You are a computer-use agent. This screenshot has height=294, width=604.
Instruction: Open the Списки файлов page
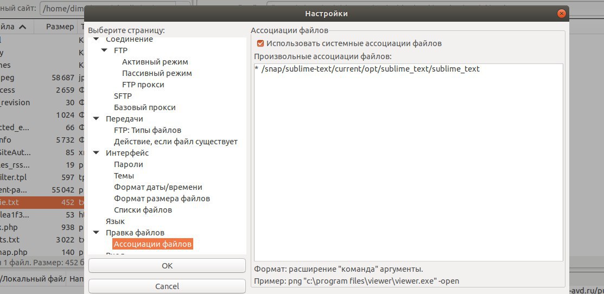point(143,210)
